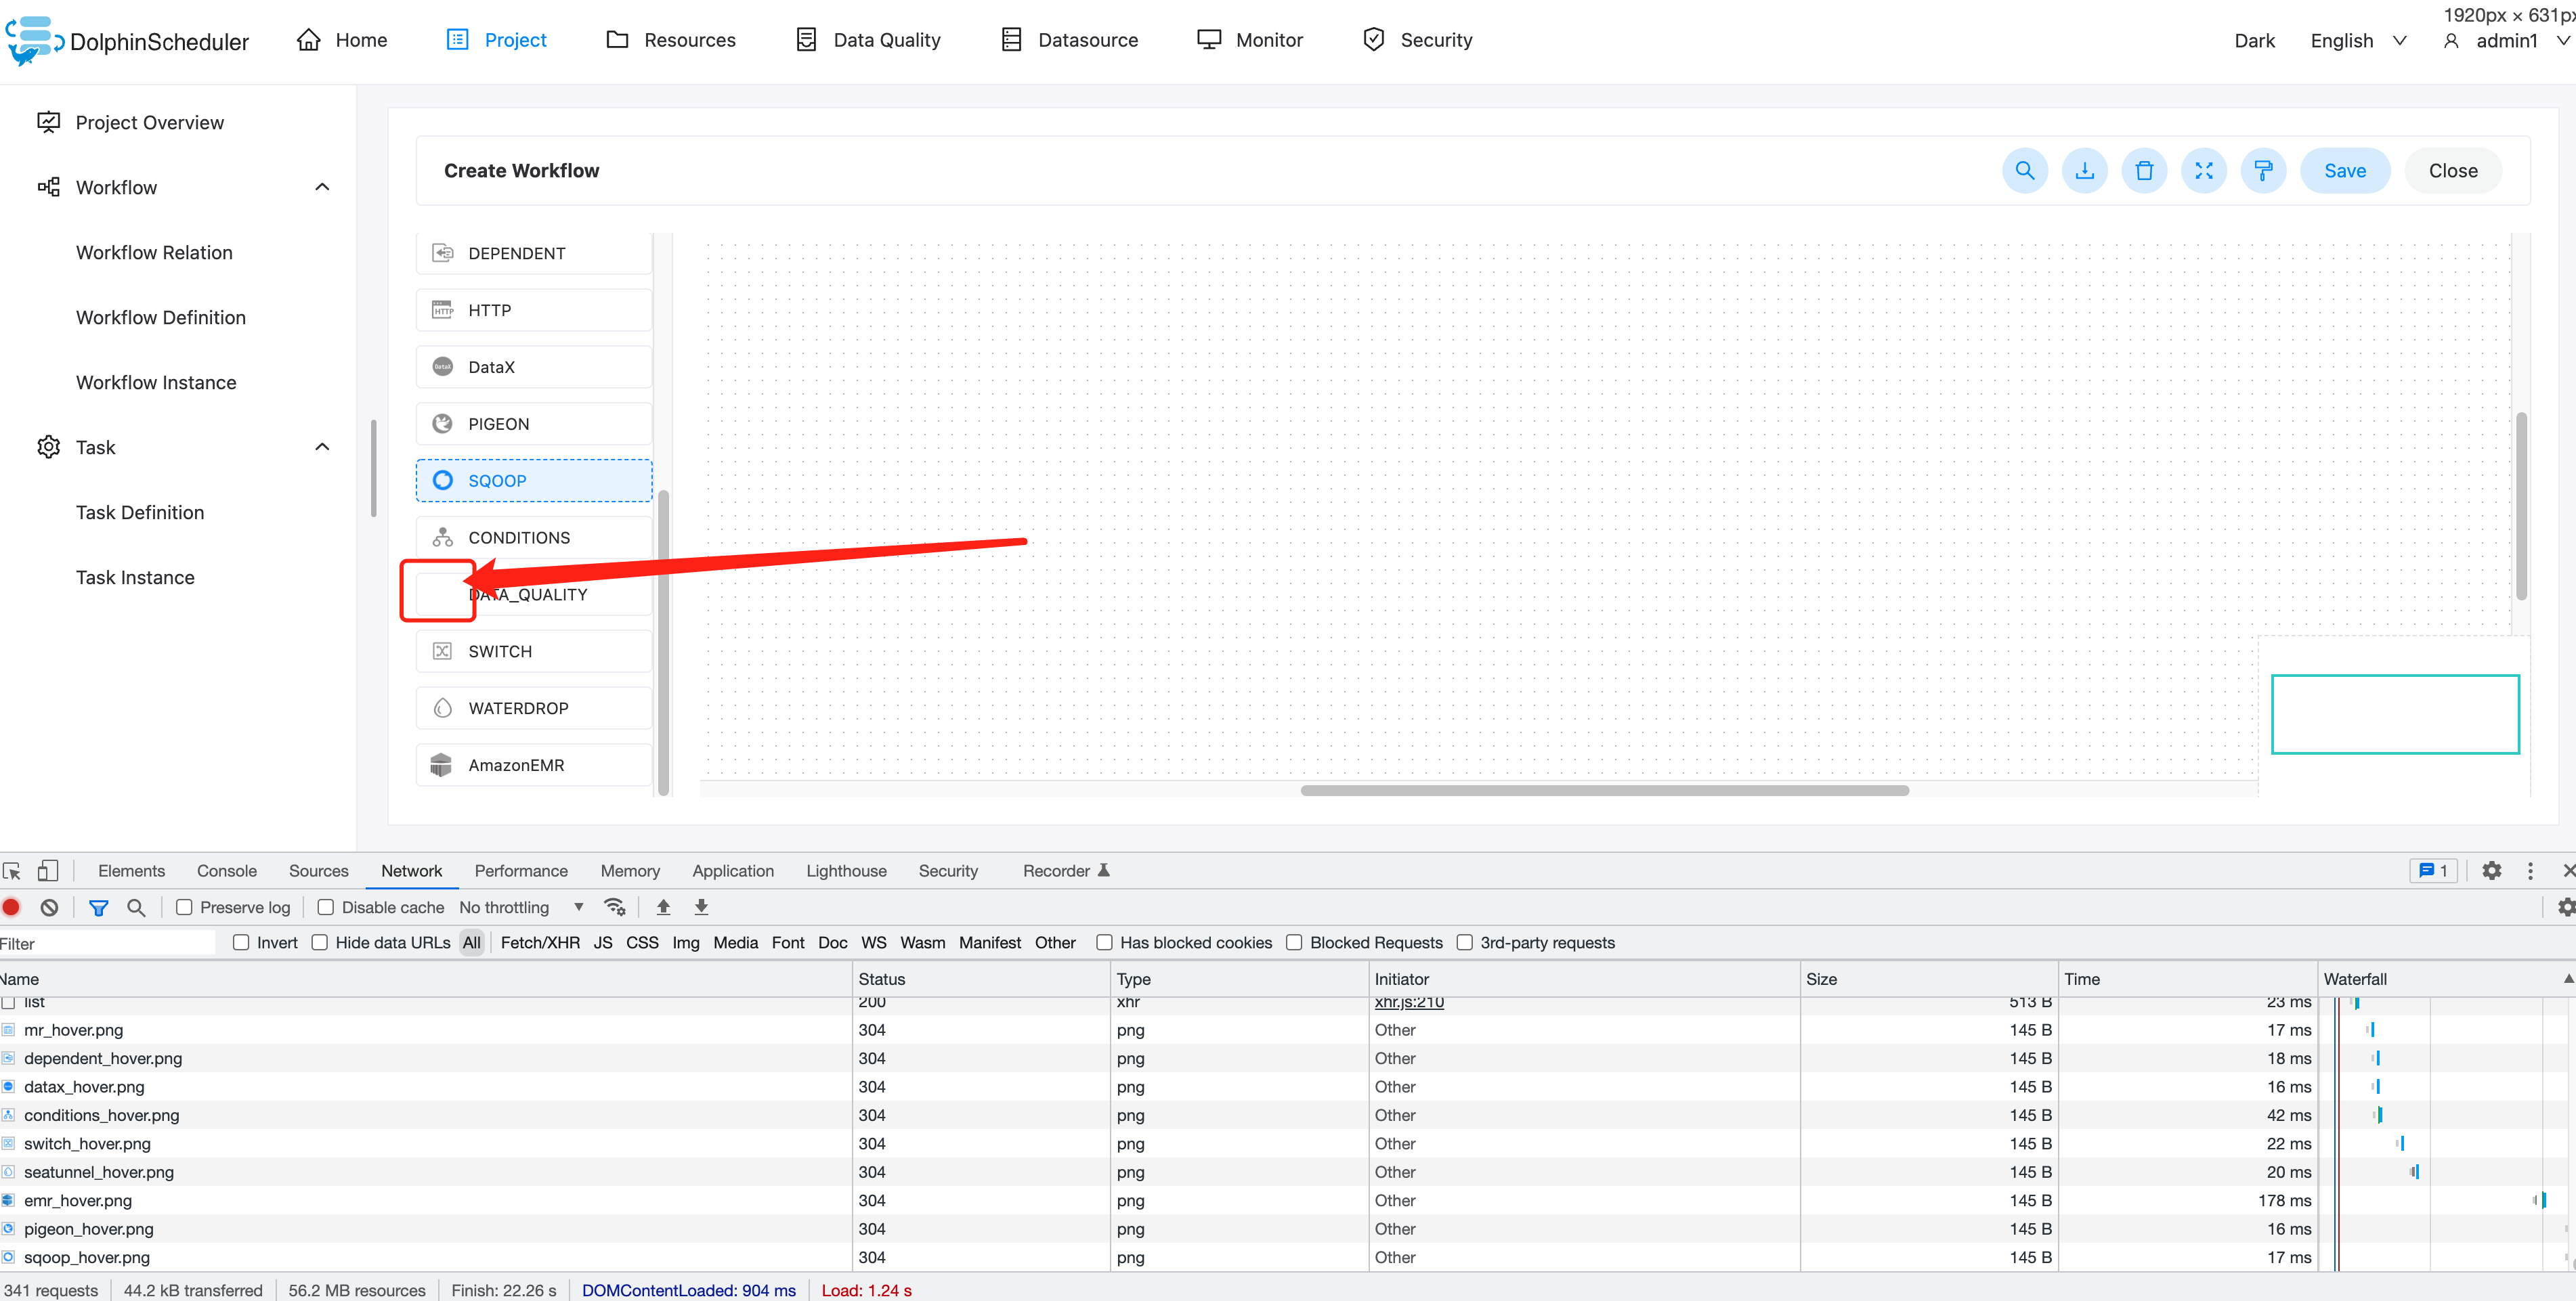Image resolution: width=2576 pixels, height=1301 pixels.
Task: Open the No throttling dropdown
Action: tap(521, 907)
